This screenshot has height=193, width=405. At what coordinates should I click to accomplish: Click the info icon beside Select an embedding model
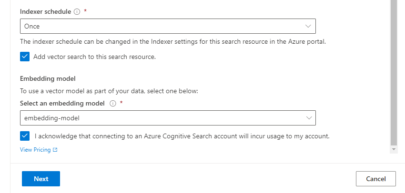click(x=112, y=104)
